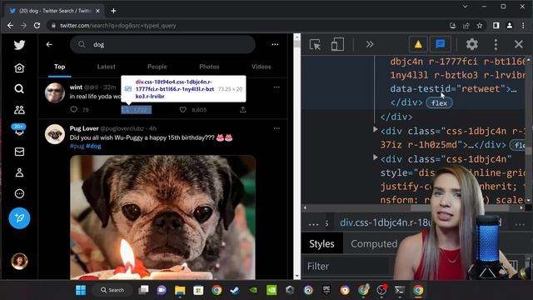533x300 pixels.
Task: Expand div with inline-grid style
Action: click(x=376, y=157)
